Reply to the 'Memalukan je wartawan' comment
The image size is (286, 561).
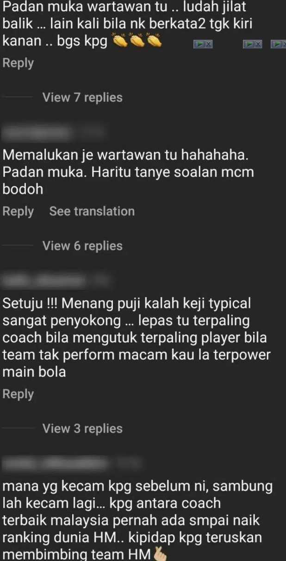(x=18, y=211)
